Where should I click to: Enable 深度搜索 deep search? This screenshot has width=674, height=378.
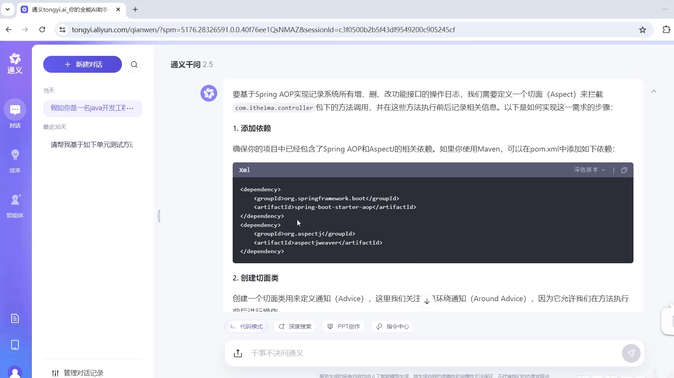tap(295, 326)
